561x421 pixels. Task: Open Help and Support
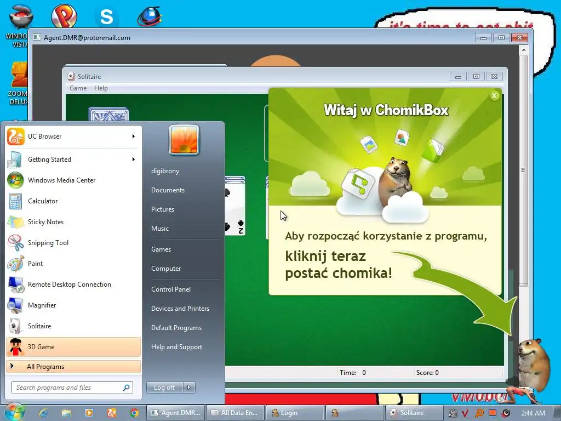176,347
